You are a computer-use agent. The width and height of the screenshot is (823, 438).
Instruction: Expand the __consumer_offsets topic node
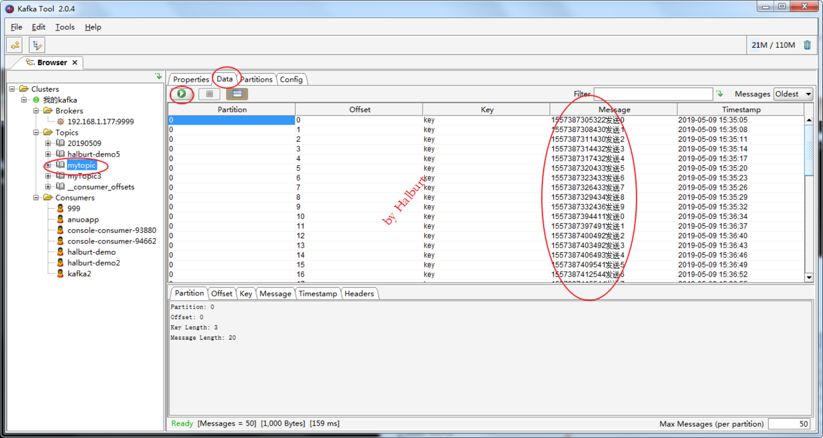tap(48, 186)
